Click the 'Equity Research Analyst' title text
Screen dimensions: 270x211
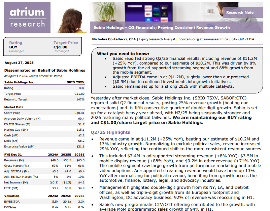pos(157,39)
